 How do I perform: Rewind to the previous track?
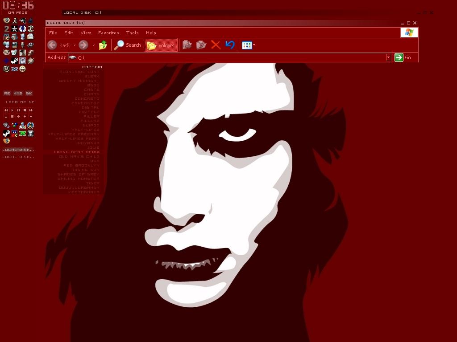tap(6, 110)
